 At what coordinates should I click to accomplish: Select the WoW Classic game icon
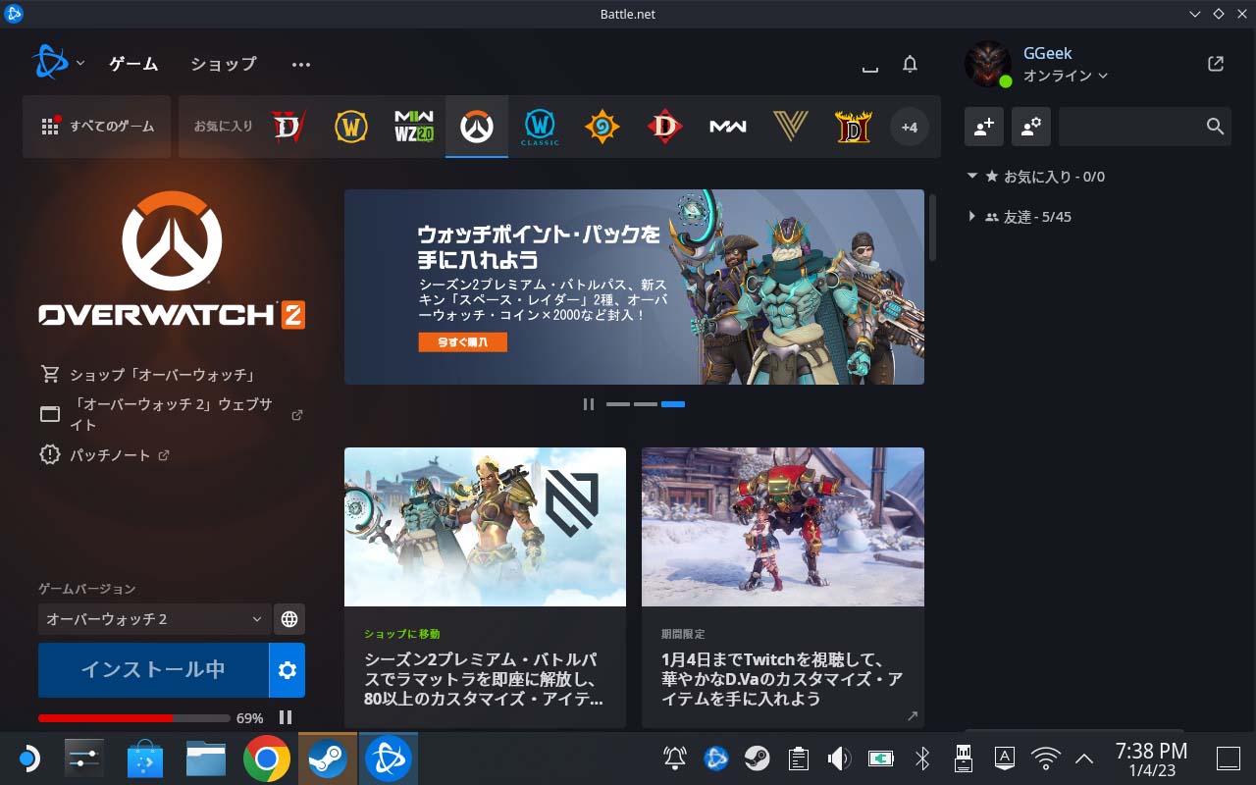coord(539,126)
